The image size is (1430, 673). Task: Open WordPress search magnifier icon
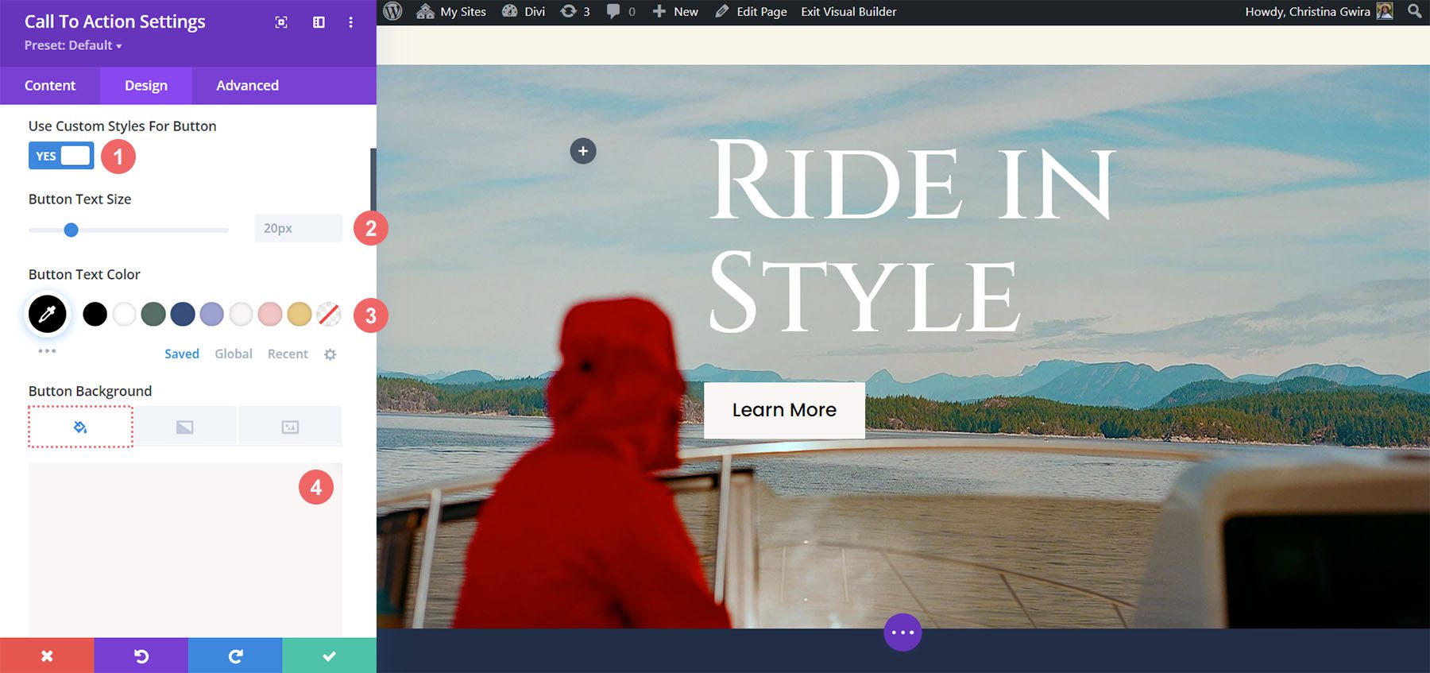pyautogui.click(x=1414, y=11)
